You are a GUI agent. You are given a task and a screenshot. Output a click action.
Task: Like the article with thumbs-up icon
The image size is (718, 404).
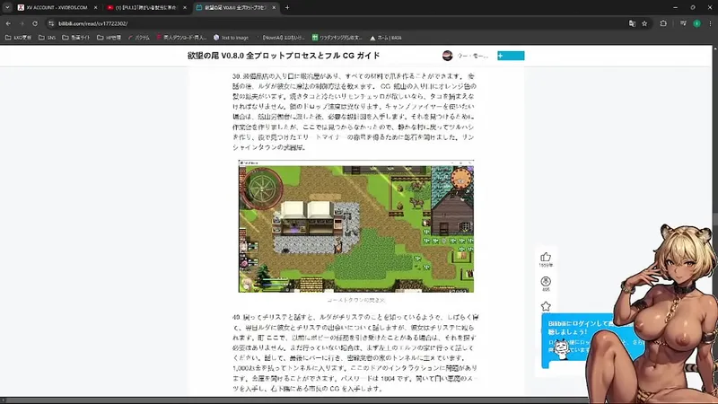(546, 257)
